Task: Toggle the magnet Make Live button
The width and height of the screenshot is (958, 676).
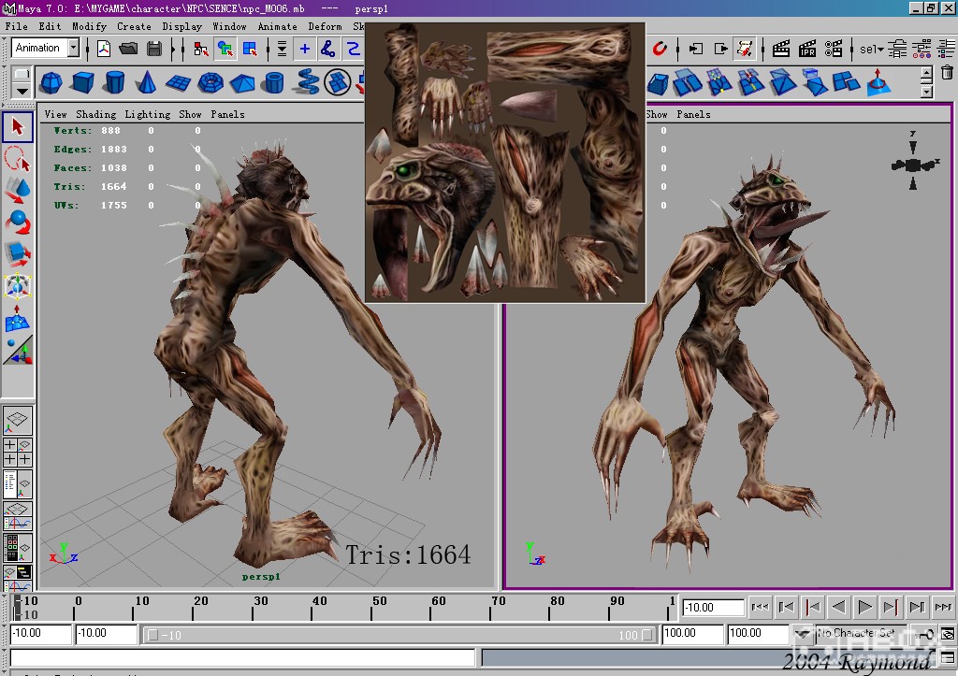Action: coord(660,49)
